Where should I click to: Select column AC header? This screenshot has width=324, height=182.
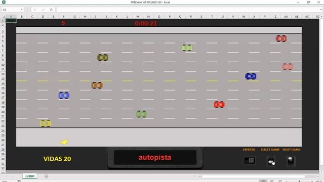307,17
